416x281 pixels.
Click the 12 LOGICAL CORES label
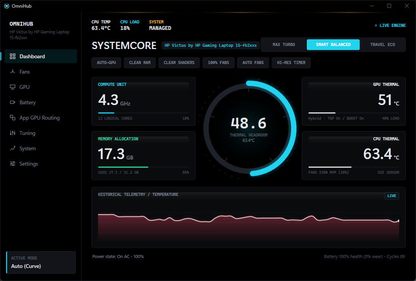click(115, 118)
